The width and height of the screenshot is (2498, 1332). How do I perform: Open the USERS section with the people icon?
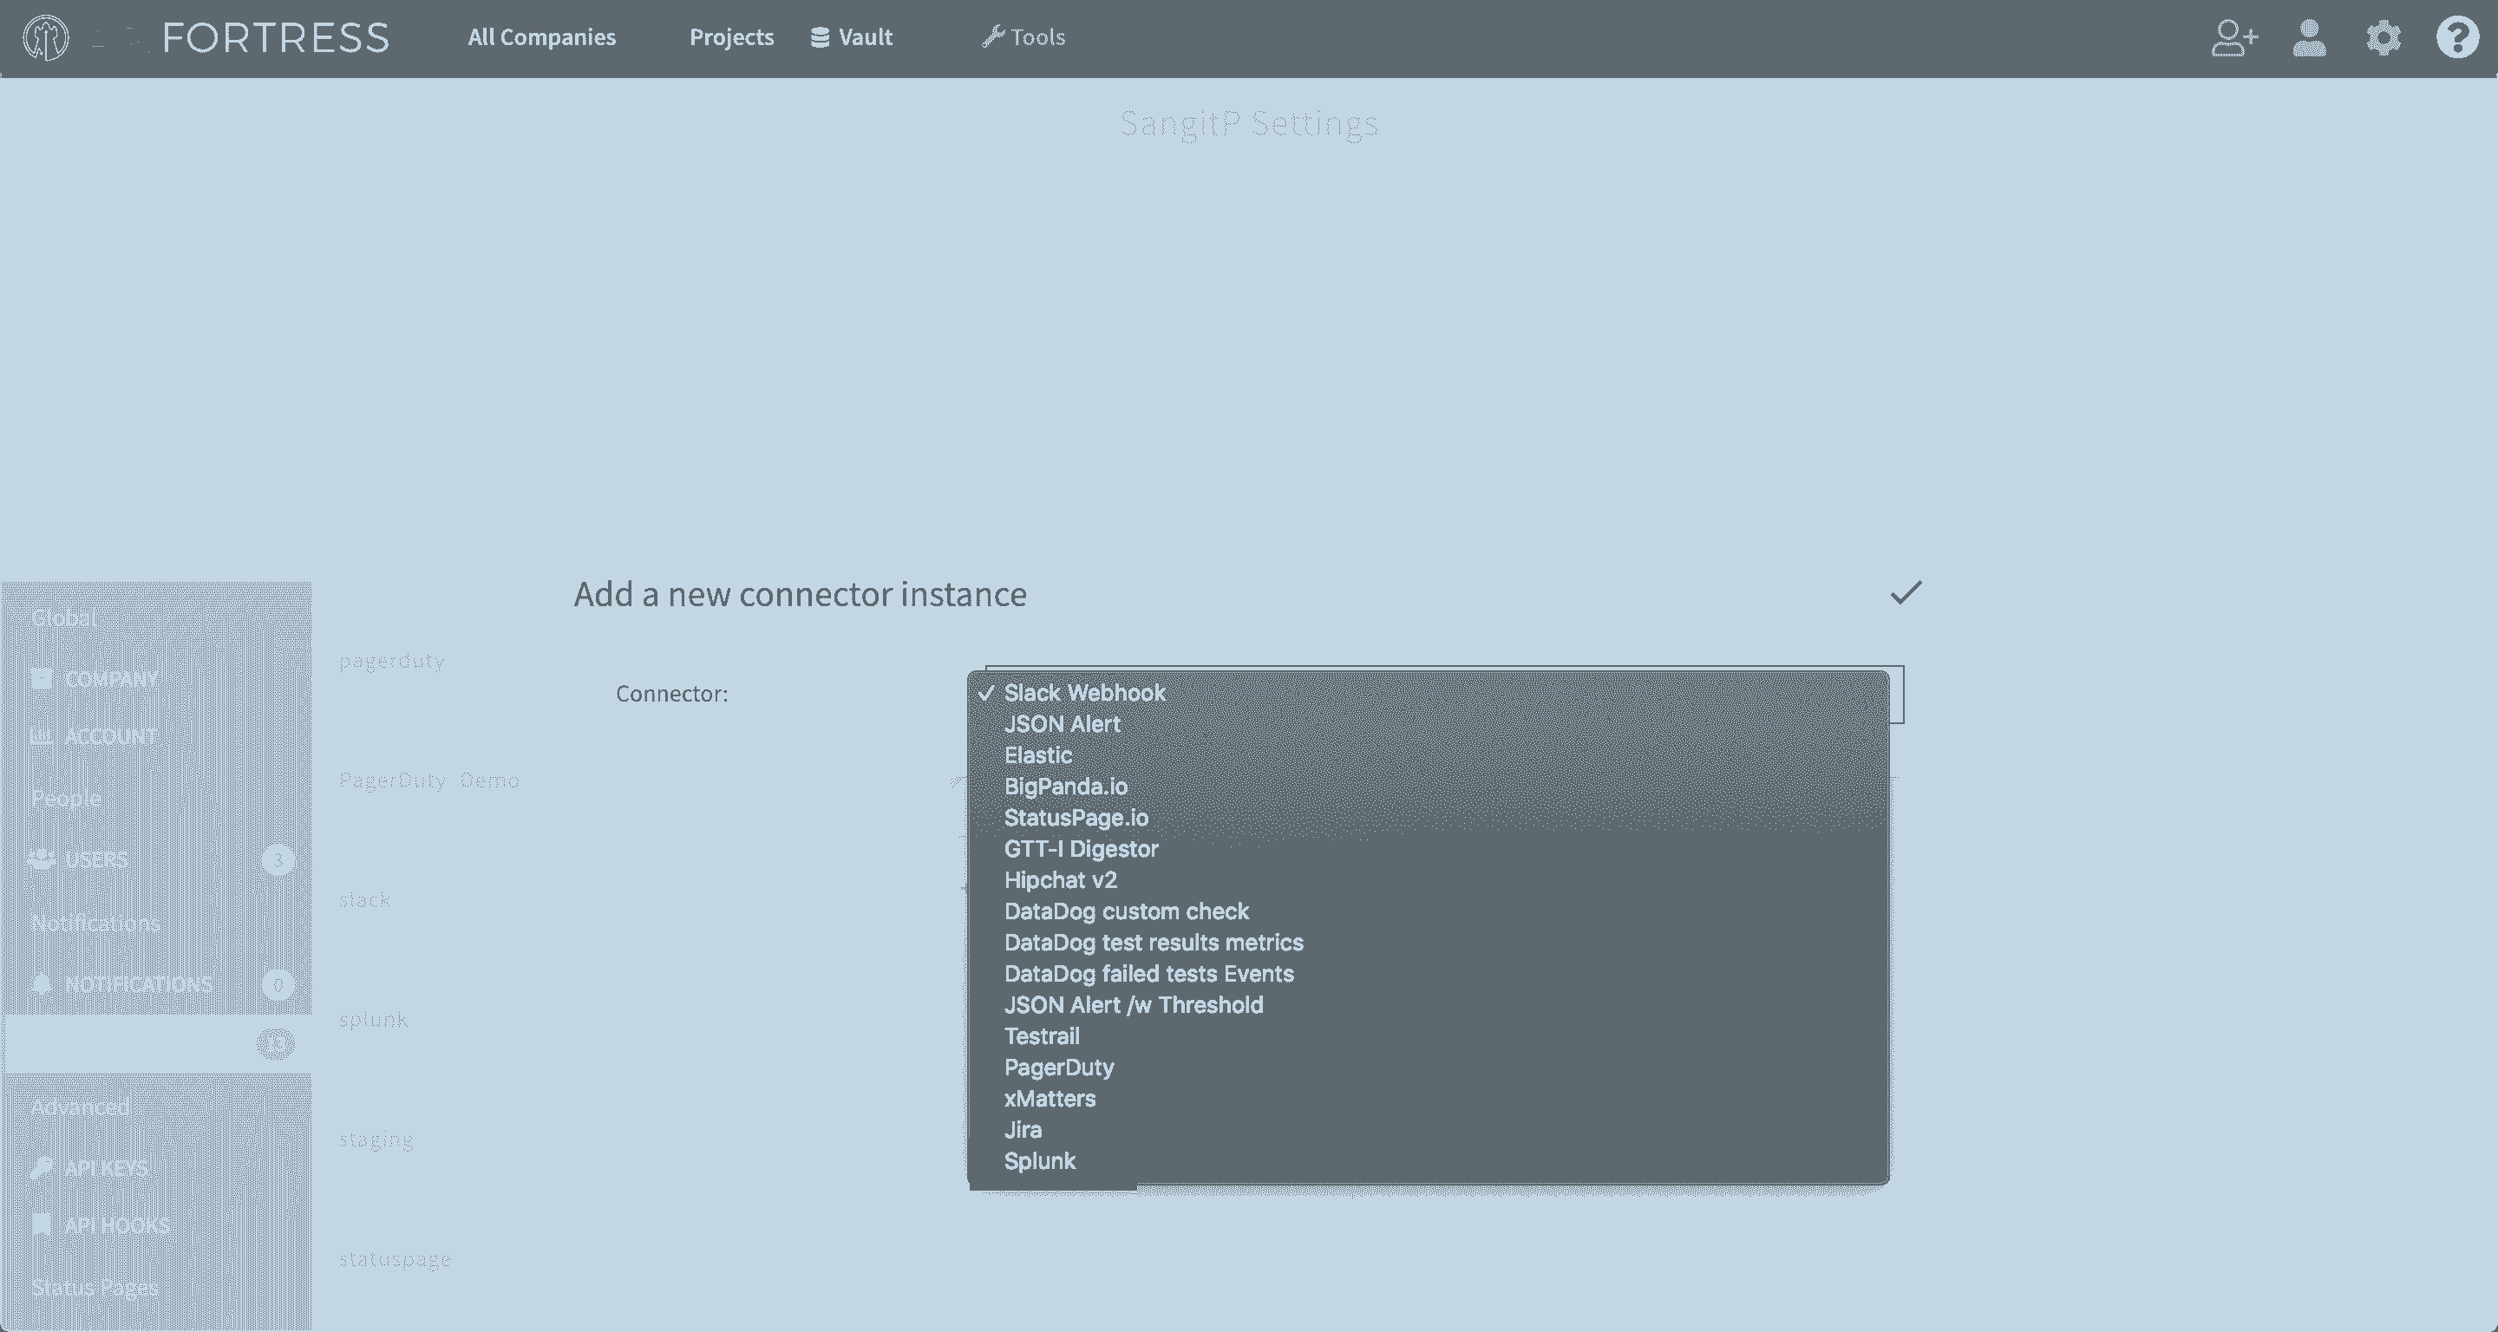41,859
